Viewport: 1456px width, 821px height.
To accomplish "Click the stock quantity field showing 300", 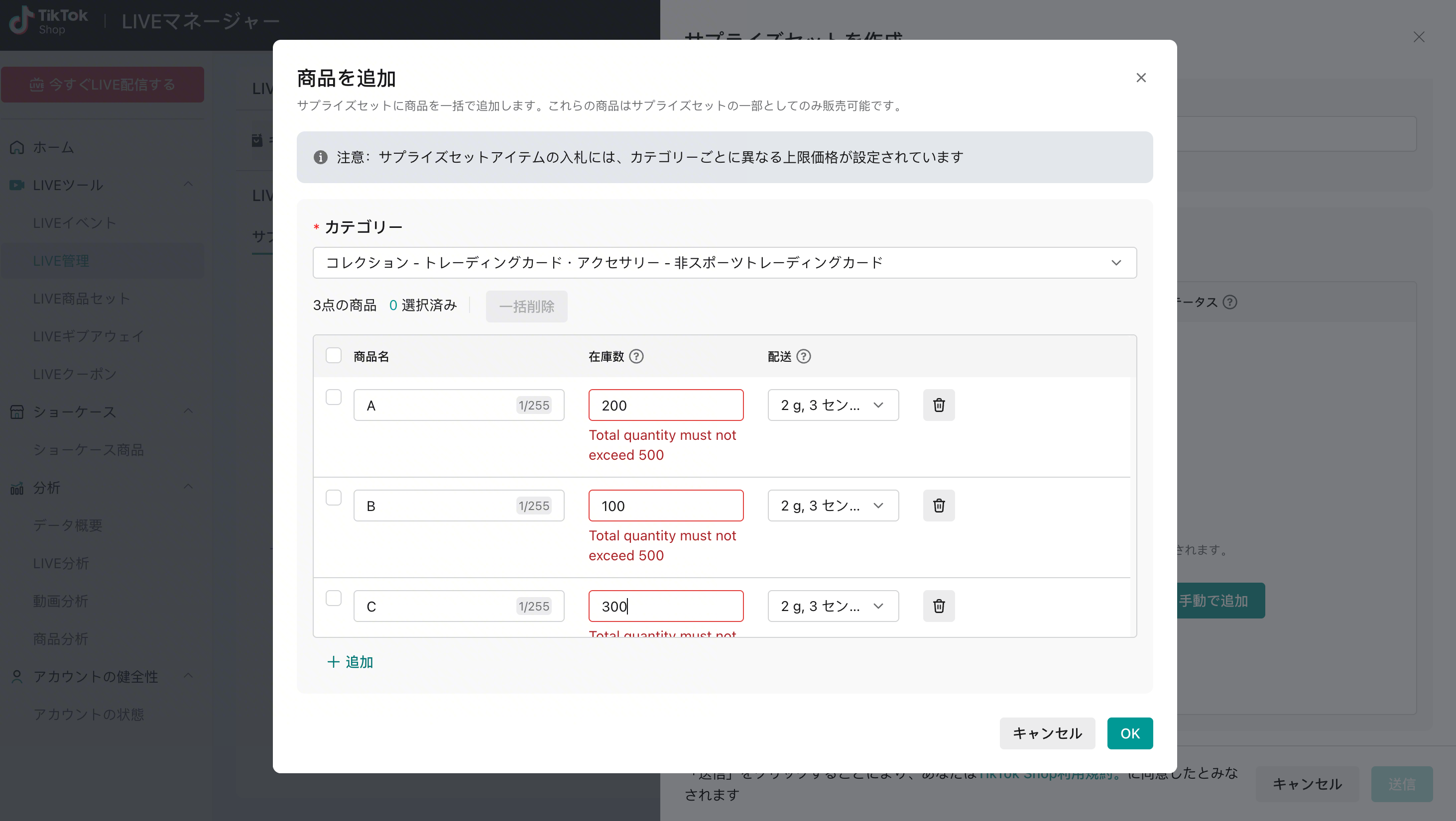I will 666,606.
